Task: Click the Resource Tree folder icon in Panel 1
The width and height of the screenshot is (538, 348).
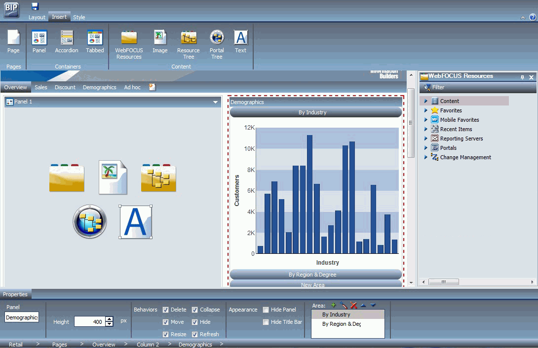Action: pyautogui.click(x=158, y=177)
